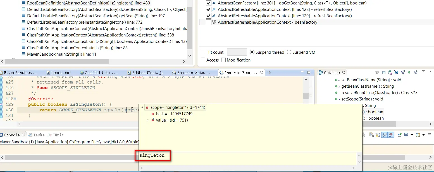
Task: Clear the Console output
Action: (371, 135)
